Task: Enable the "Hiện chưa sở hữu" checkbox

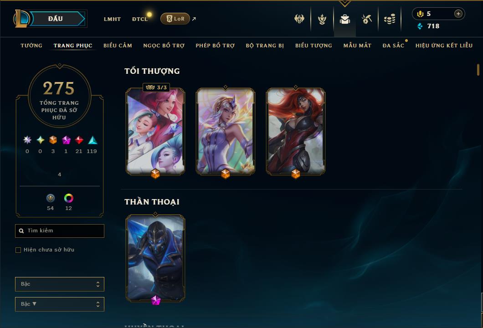Action: pos(18,250)
